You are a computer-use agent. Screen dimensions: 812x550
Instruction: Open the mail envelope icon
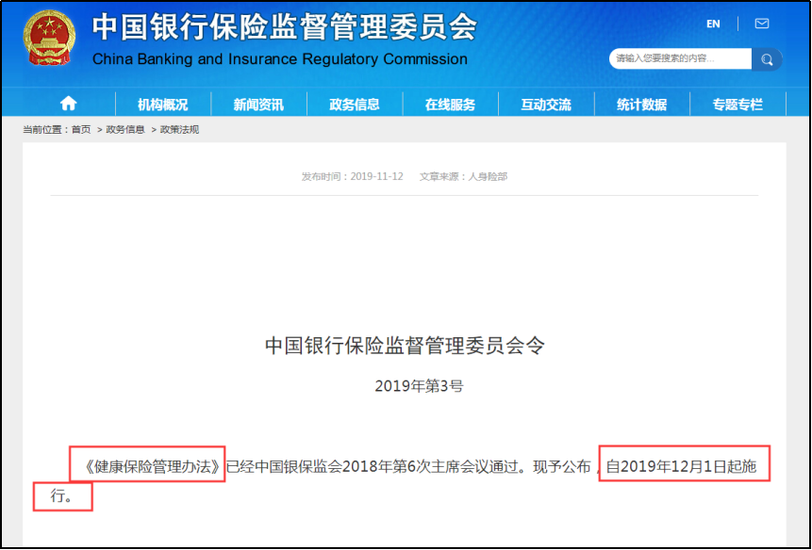pyautogui.click(x=762, y=24)
